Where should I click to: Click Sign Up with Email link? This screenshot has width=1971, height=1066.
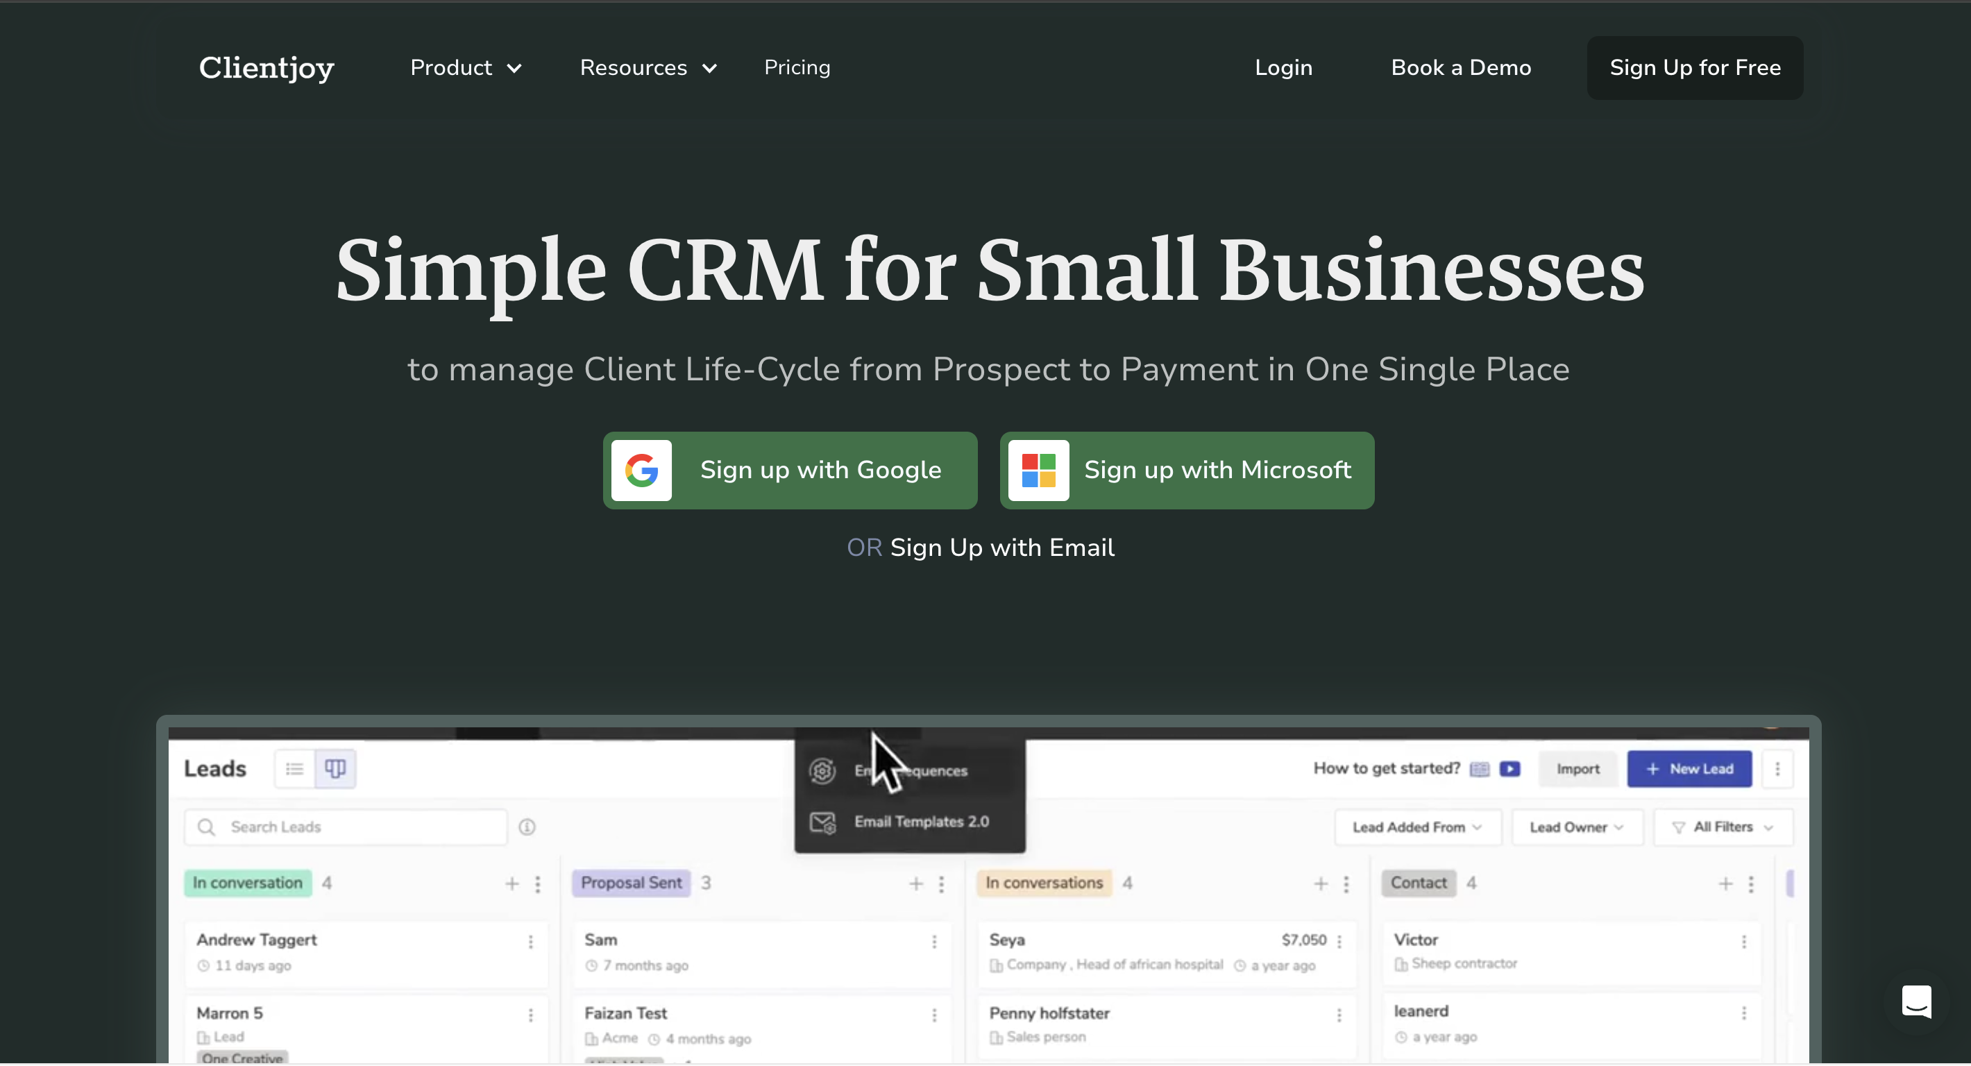click(1001, 547)
